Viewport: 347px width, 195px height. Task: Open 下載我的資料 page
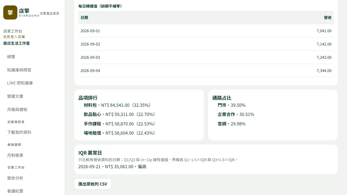click(x=19, y=132)
